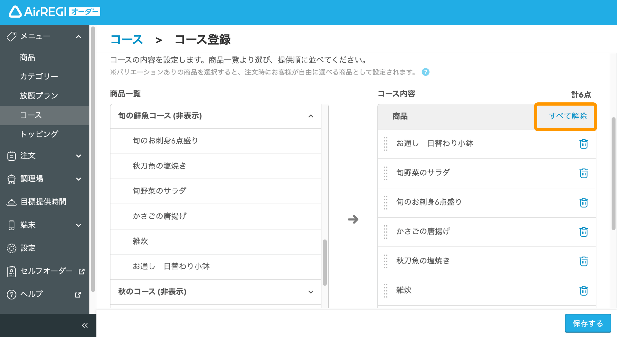The image size is (617, 337).
Task: Open セルフオーダー link in the sidebar
Action: tap(45, 271)
